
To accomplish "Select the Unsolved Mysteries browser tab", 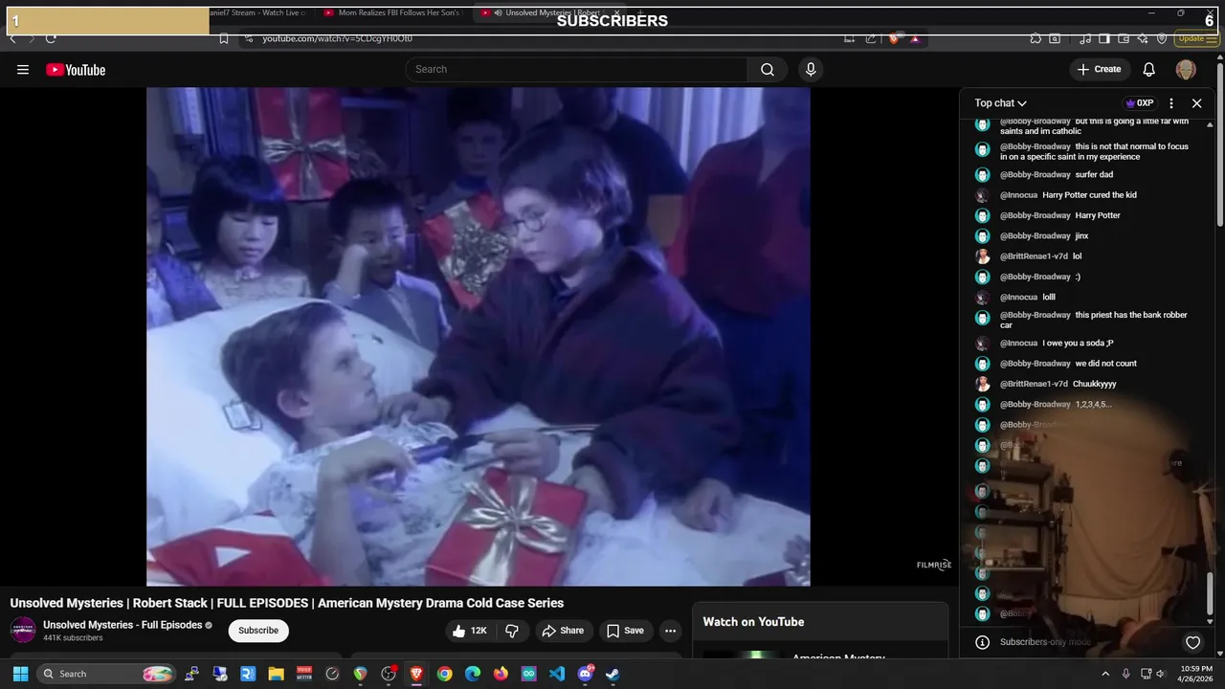I will tap(551, 13).
